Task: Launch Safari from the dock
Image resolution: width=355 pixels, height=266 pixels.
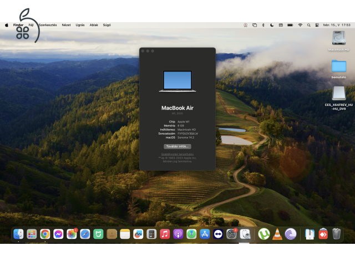Action: [85, 234]
